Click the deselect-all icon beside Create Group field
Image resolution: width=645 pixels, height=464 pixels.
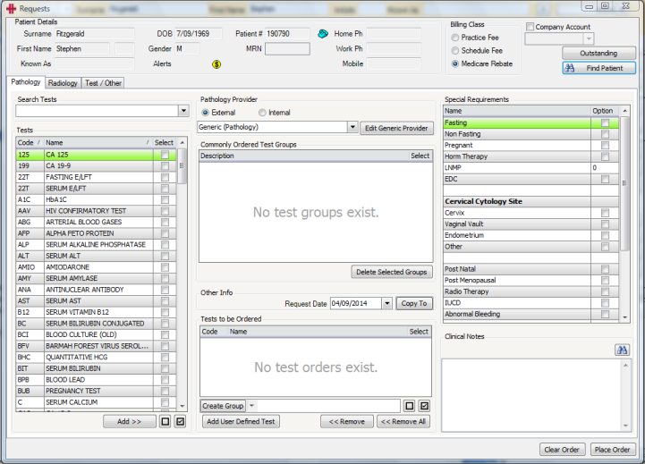tap(410, 406)
